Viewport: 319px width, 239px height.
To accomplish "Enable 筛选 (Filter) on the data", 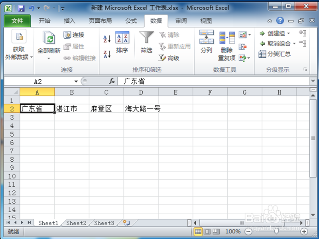I will click(146, 42).
